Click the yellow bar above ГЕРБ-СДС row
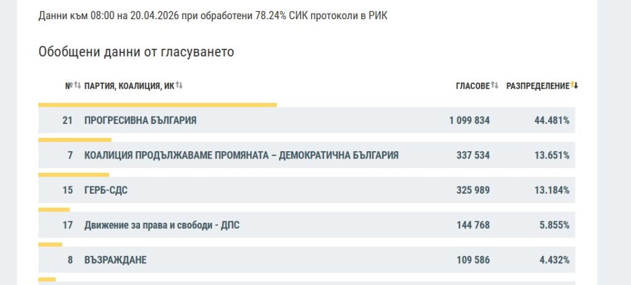Image resolution: width=631 pixels, height=285 pixels. (x=73, y=175)
